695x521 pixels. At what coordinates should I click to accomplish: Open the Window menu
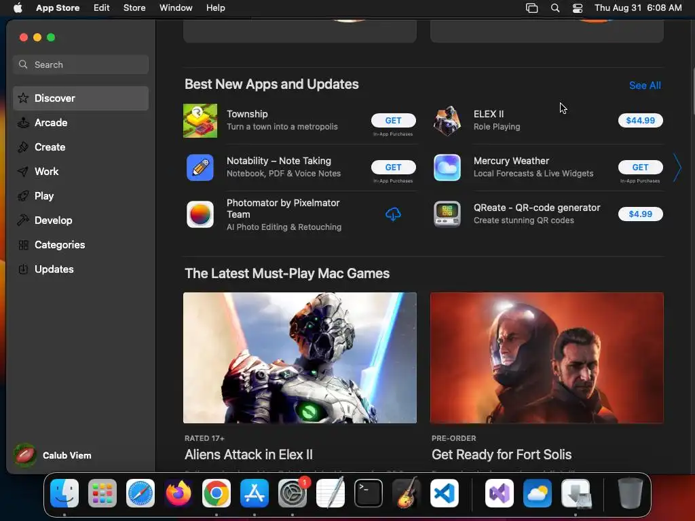(x=176, y=8)
